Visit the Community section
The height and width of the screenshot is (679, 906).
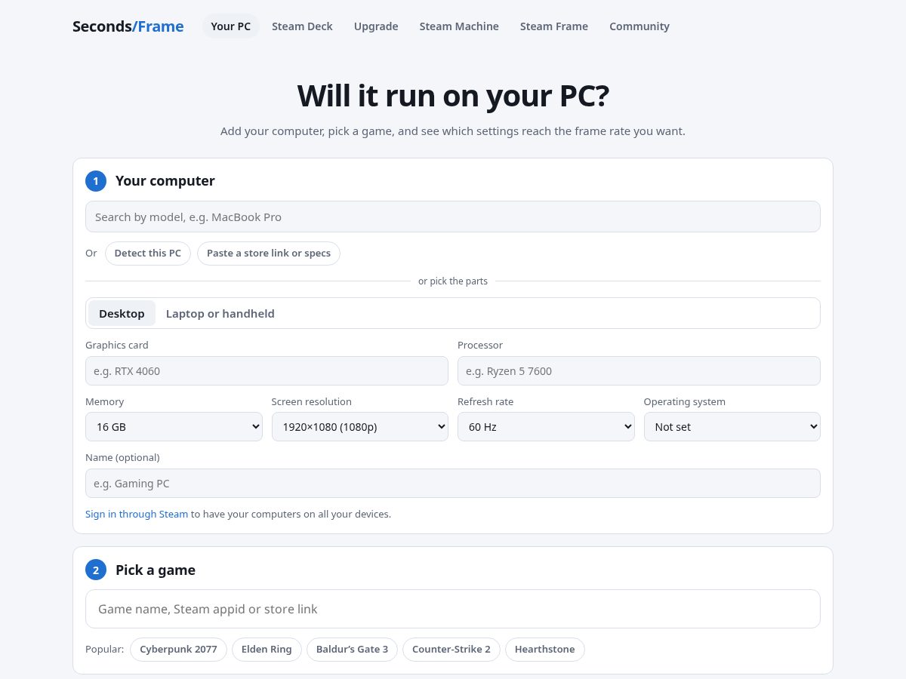click(639, 26)
